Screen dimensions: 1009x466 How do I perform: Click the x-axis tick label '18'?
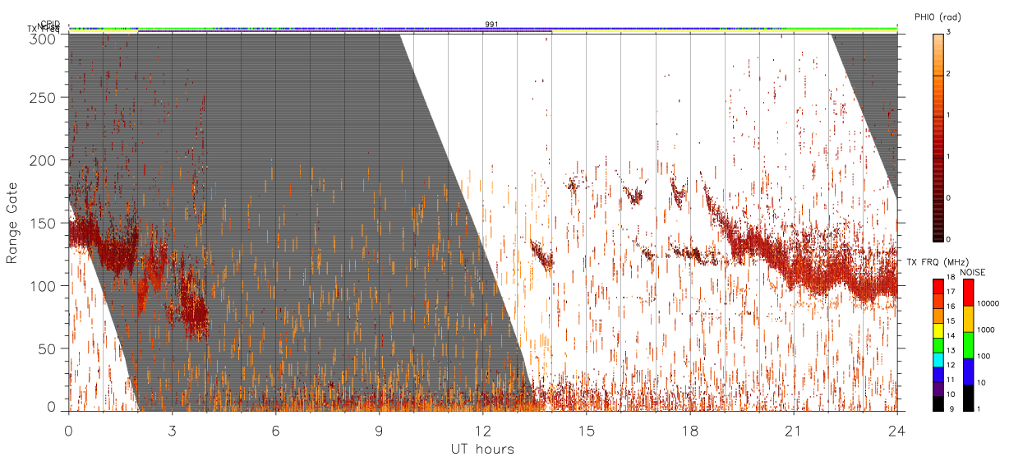click(x=690, y=431)
